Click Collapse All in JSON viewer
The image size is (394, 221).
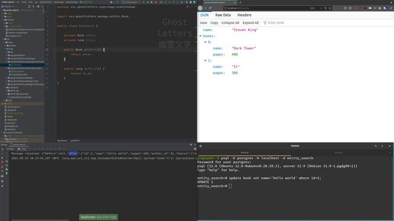230,23
